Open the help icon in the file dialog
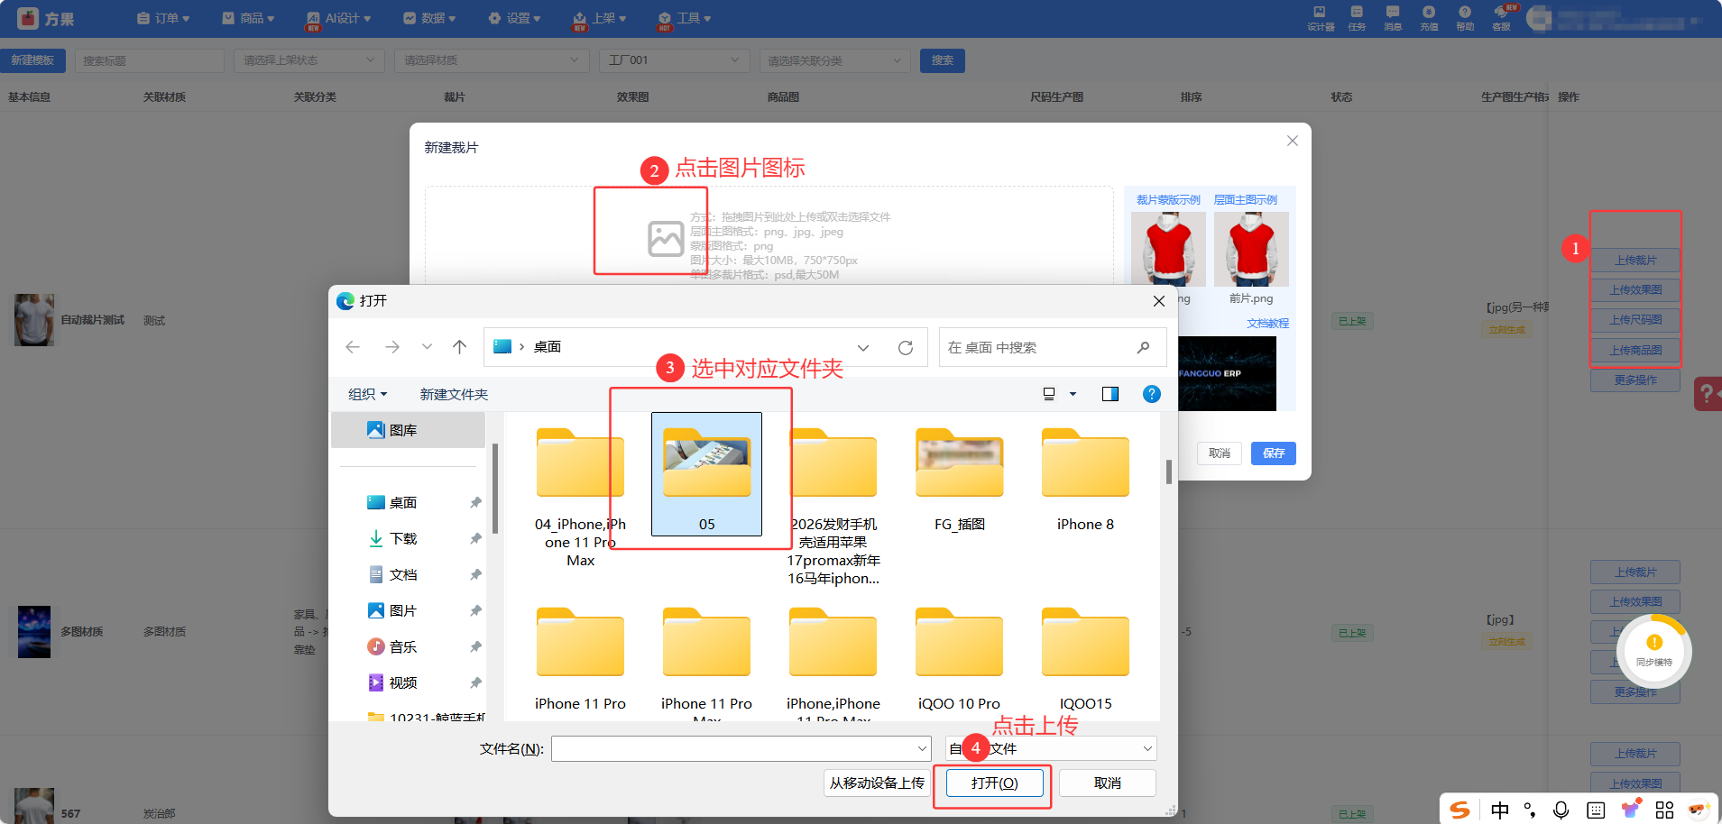This screenshot has height=824, width=1722. coord(1152,394)
